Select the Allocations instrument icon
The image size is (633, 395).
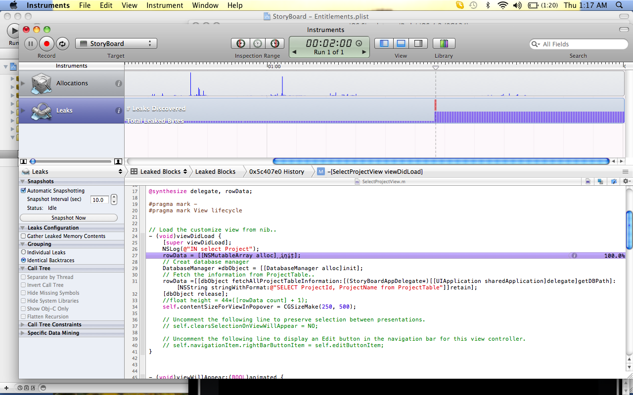pyautogui.click(x=41, y=83)
